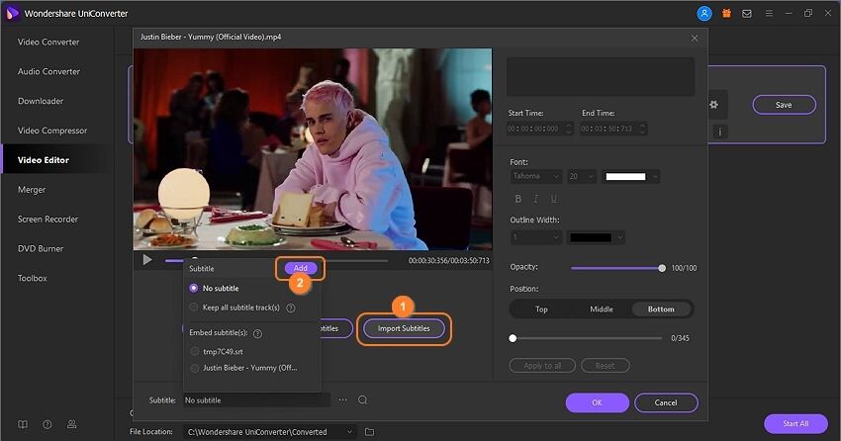The image size is (841, 441).
Task: Select the No subtitle radio option
Action: tap(215, 289)
